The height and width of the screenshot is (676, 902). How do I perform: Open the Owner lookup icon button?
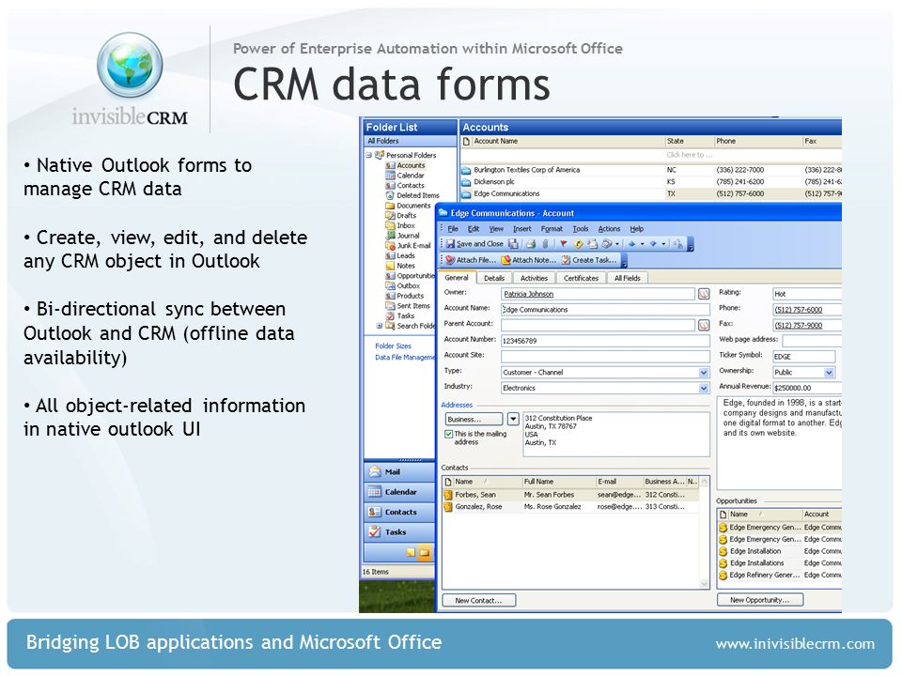pos(704,294)
